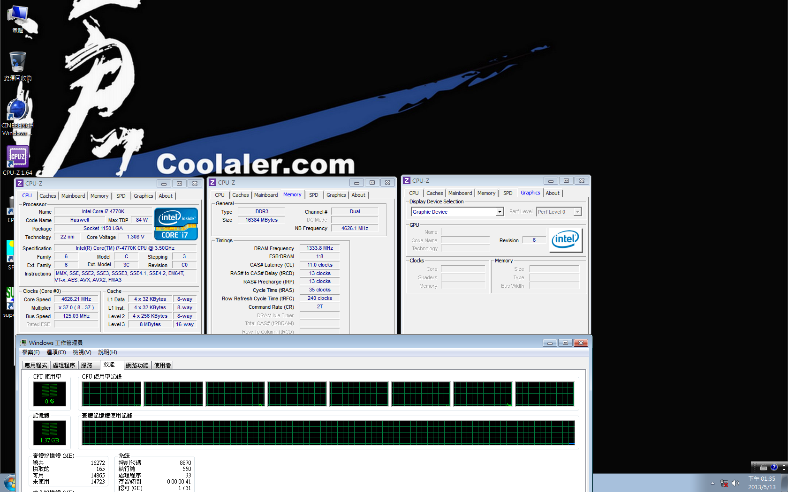Open SPD tab in middle CPU-Z
This screenshot has height=492, width=788.
[314, 195]
